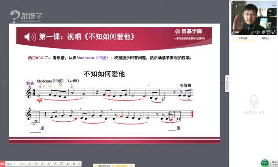The image size is (278, 167).
Task: Switch to the 发言列表 tab
Action: 242,38
